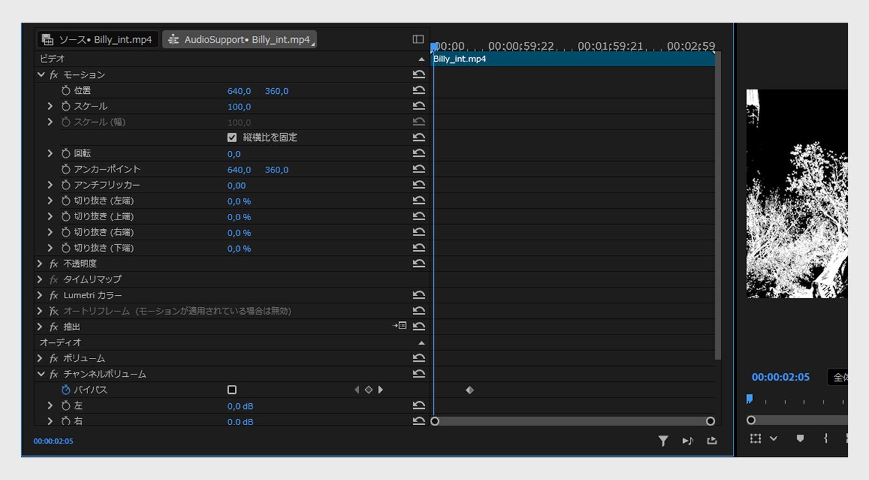This screenshot has height=480, width=869.
Task: Toggle the fx switch for オートリフレーム
Action: (54, 311)
